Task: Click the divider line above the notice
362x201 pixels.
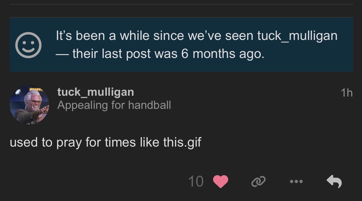Action: 181,4
